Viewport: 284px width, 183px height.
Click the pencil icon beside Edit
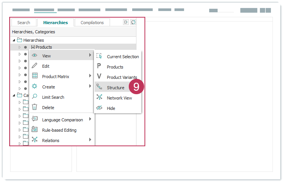coord(34,66)
